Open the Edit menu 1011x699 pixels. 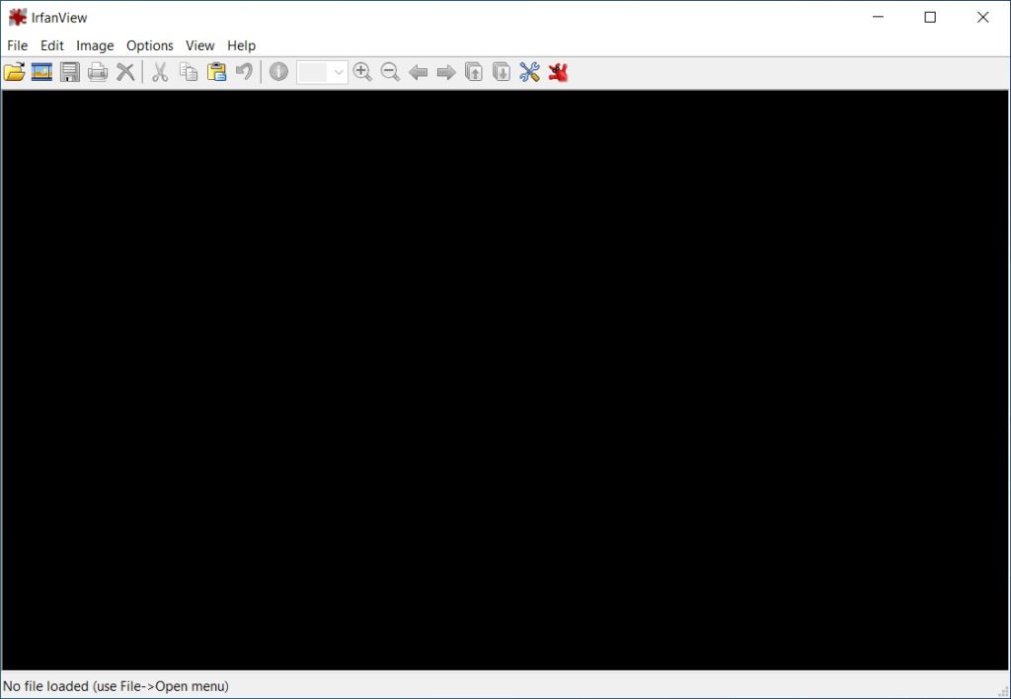[52, 45]
